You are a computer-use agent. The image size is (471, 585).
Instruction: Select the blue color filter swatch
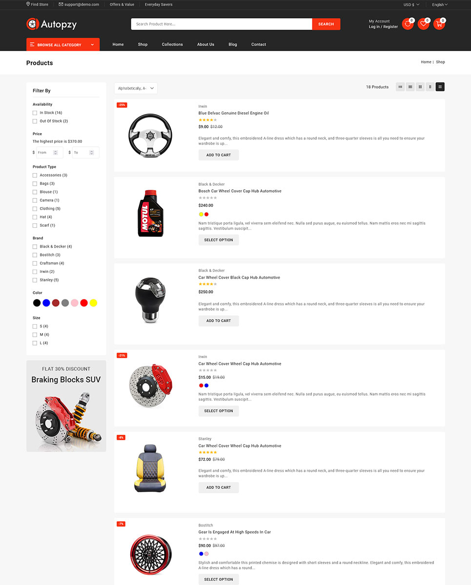pos(46,303)
